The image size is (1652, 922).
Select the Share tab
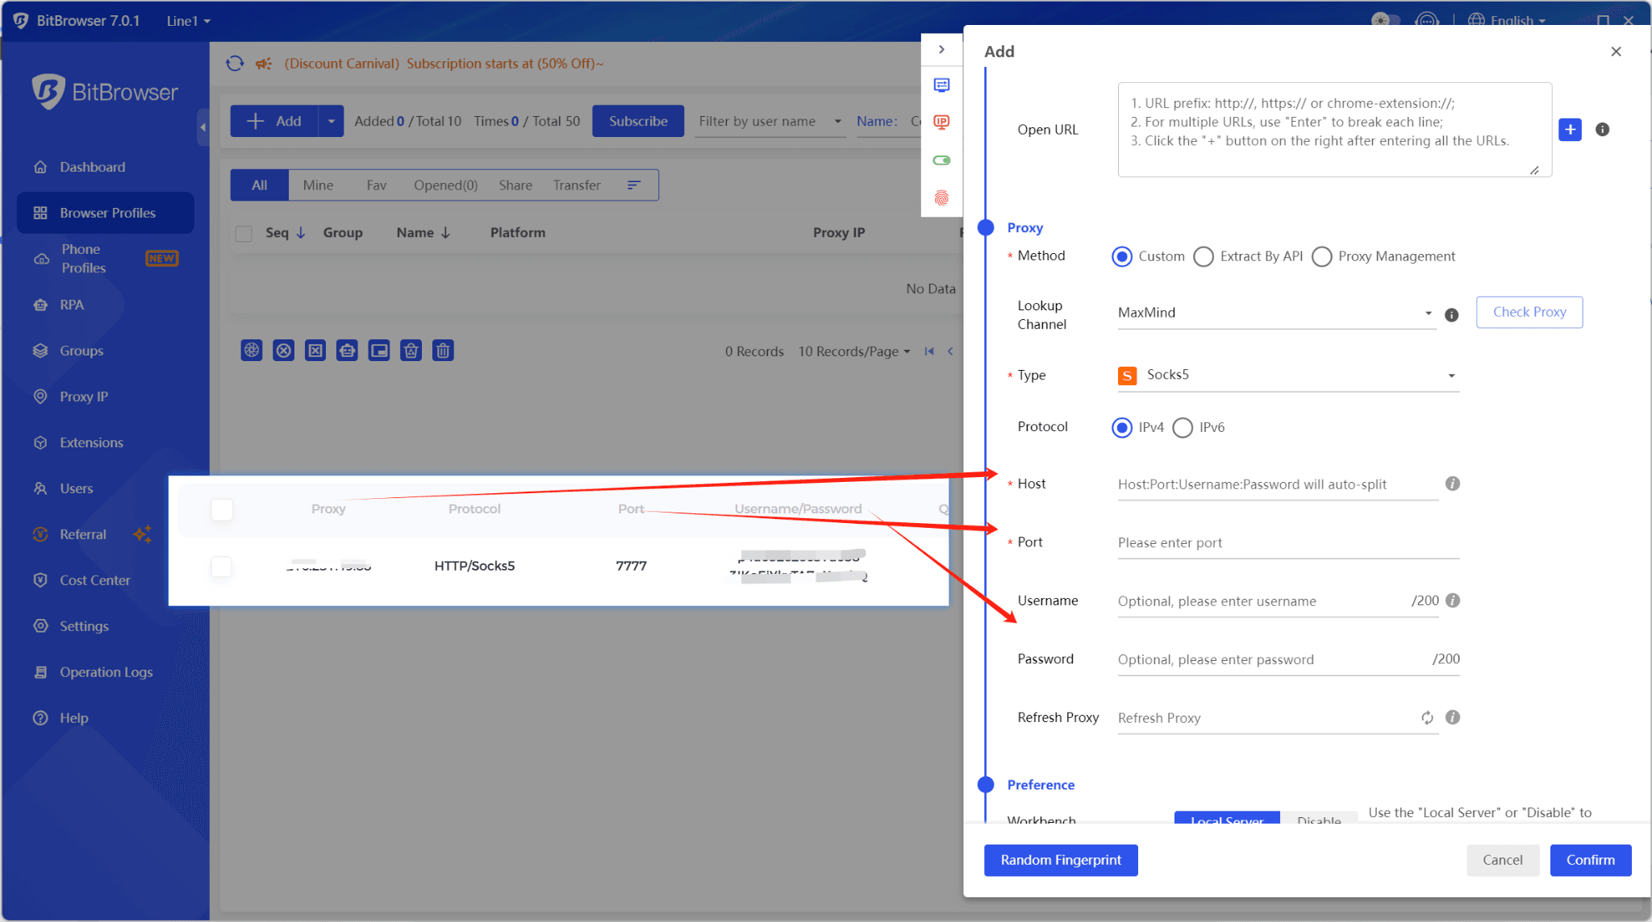(515, 185)
